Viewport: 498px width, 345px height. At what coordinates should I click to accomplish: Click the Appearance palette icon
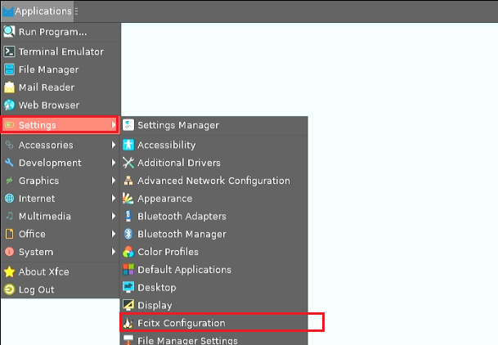(128, 199)
